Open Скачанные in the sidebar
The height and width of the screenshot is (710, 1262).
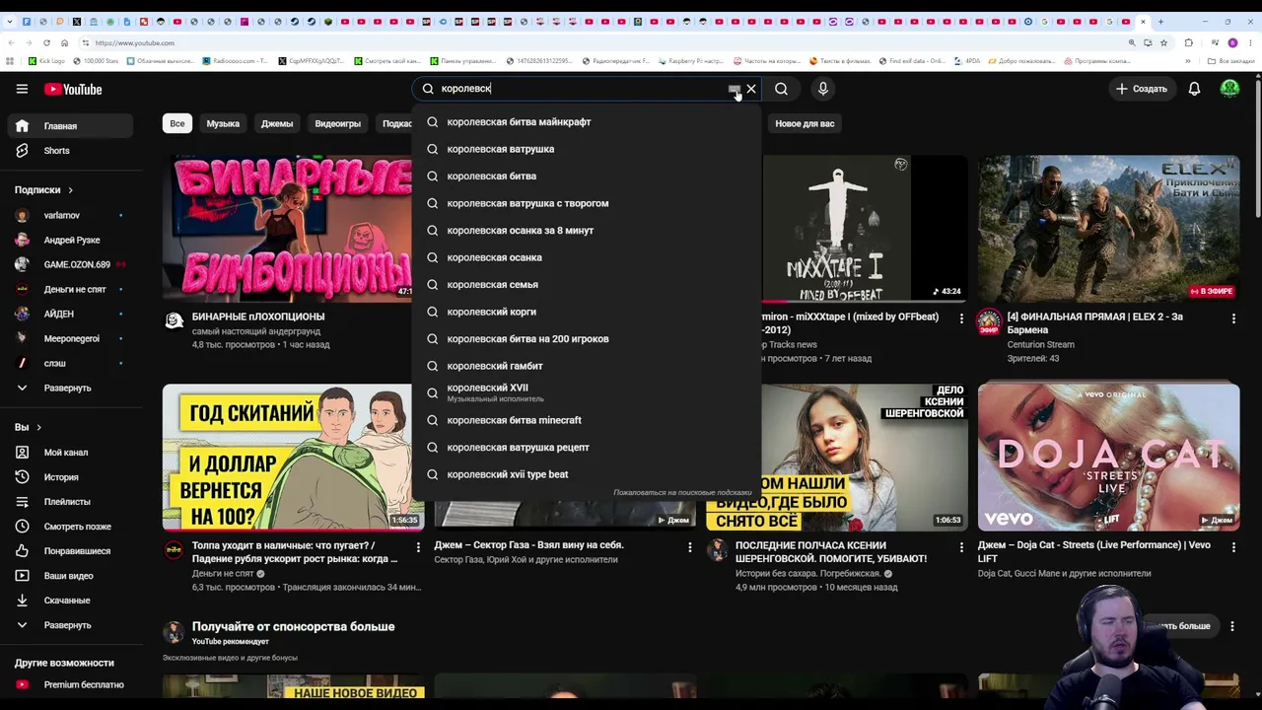(x=71, y=601)
